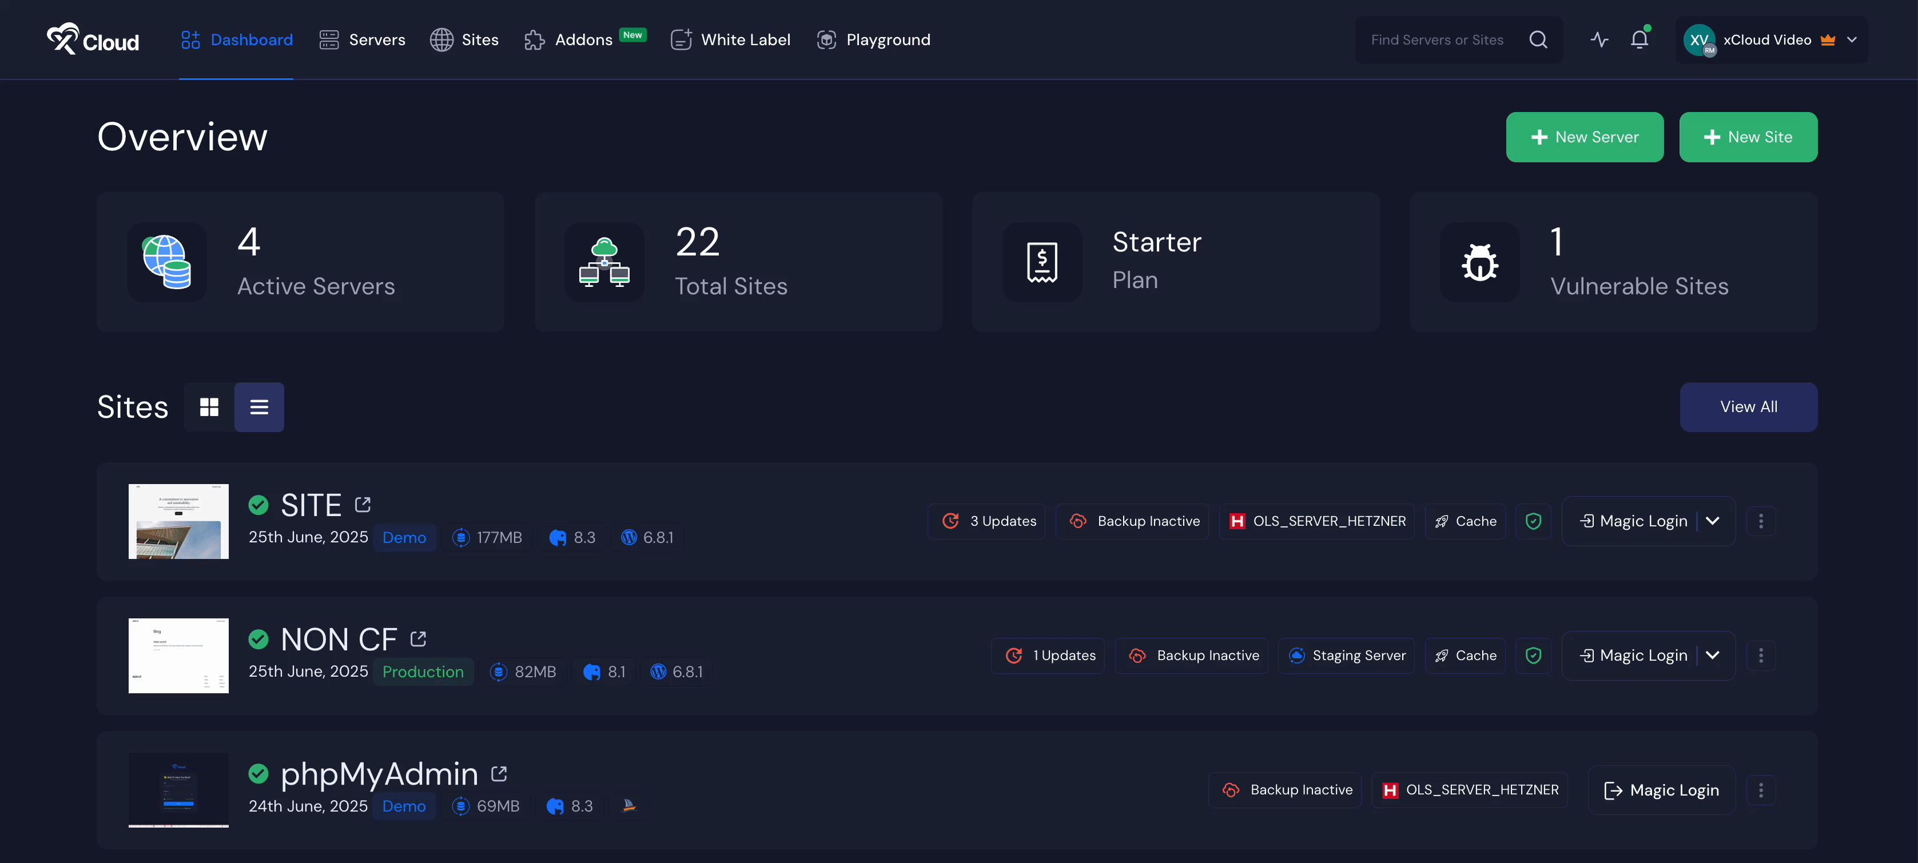This screenshot has width=1918, height=863.
Task: Expand Magic Login dropdown arrow for NON CF
Action: coord(1713,656)
